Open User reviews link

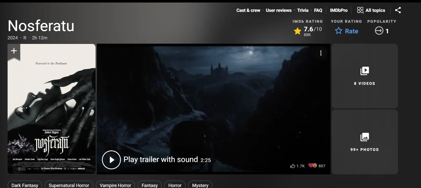coord(279,10)
